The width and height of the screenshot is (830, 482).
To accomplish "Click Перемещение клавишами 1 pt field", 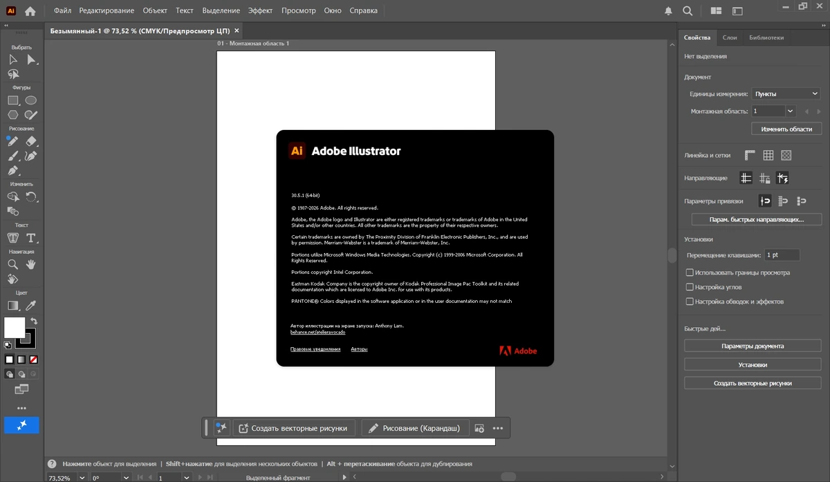I will (x=782, y=255).
